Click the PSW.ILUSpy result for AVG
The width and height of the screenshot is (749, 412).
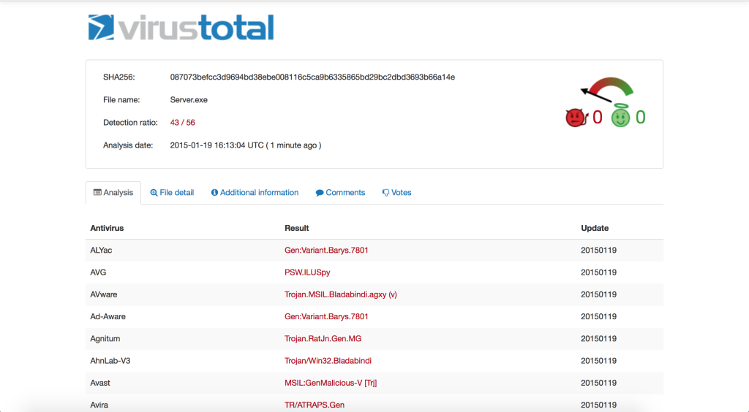[x=308, y=272]
